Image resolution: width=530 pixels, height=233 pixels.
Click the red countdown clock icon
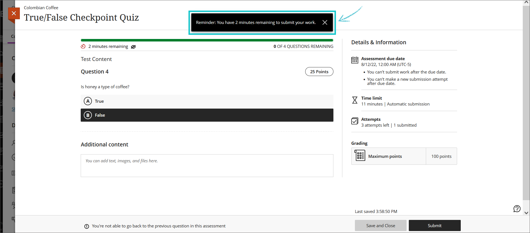coord(83,46)
